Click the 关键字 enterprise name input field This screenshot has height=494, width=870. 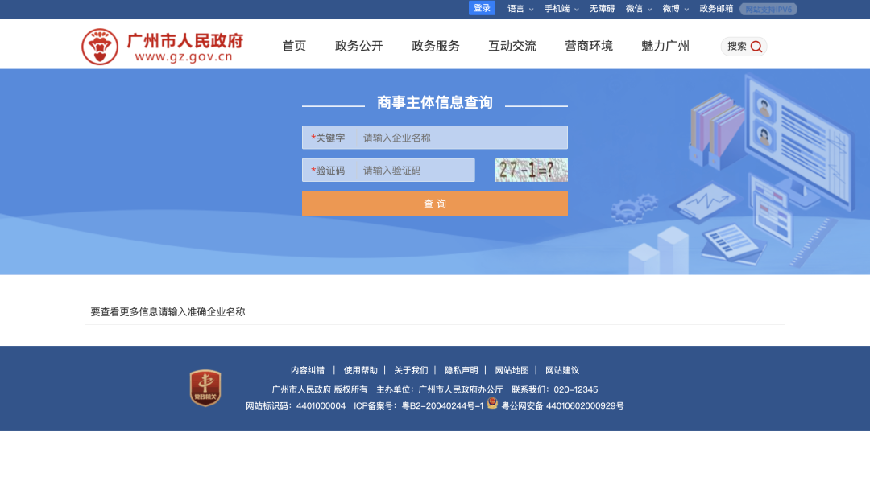tap(451, 137)
